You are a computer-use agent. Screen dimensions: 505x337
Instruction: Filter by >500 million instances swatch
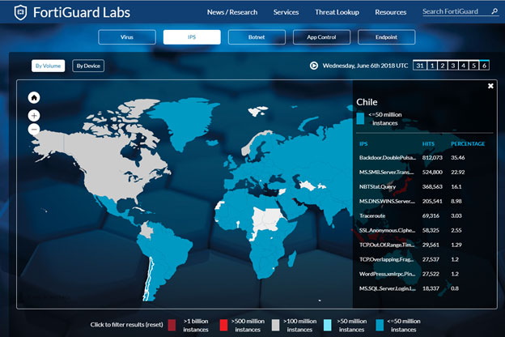coord(224,326)
